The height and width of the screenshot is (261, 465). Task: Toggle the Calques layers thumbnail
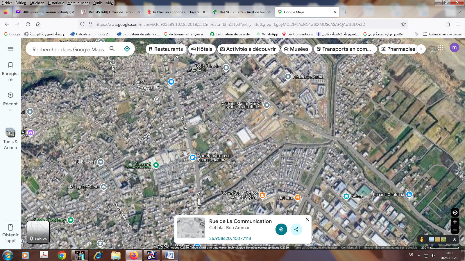click(38, 232)
